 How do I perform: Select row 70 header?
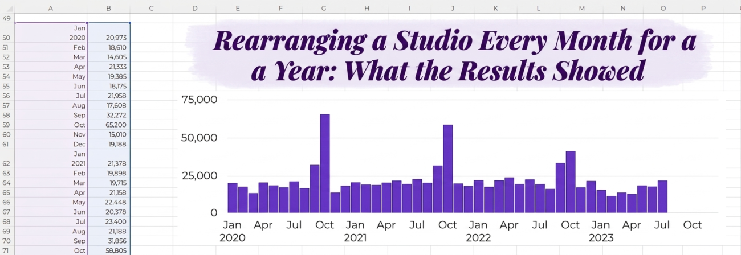(x=7, y=241)
